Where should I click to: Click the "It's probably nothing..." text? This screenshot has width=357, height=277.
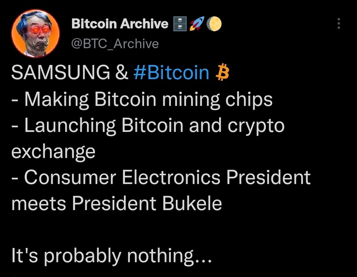click(112, 256)
